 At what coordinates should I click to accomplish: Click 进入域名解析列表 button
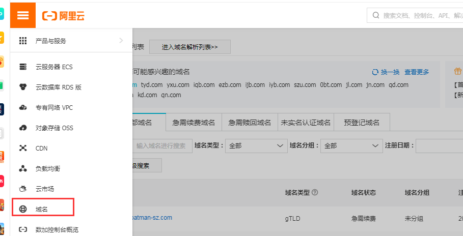[x=189, y=47]
